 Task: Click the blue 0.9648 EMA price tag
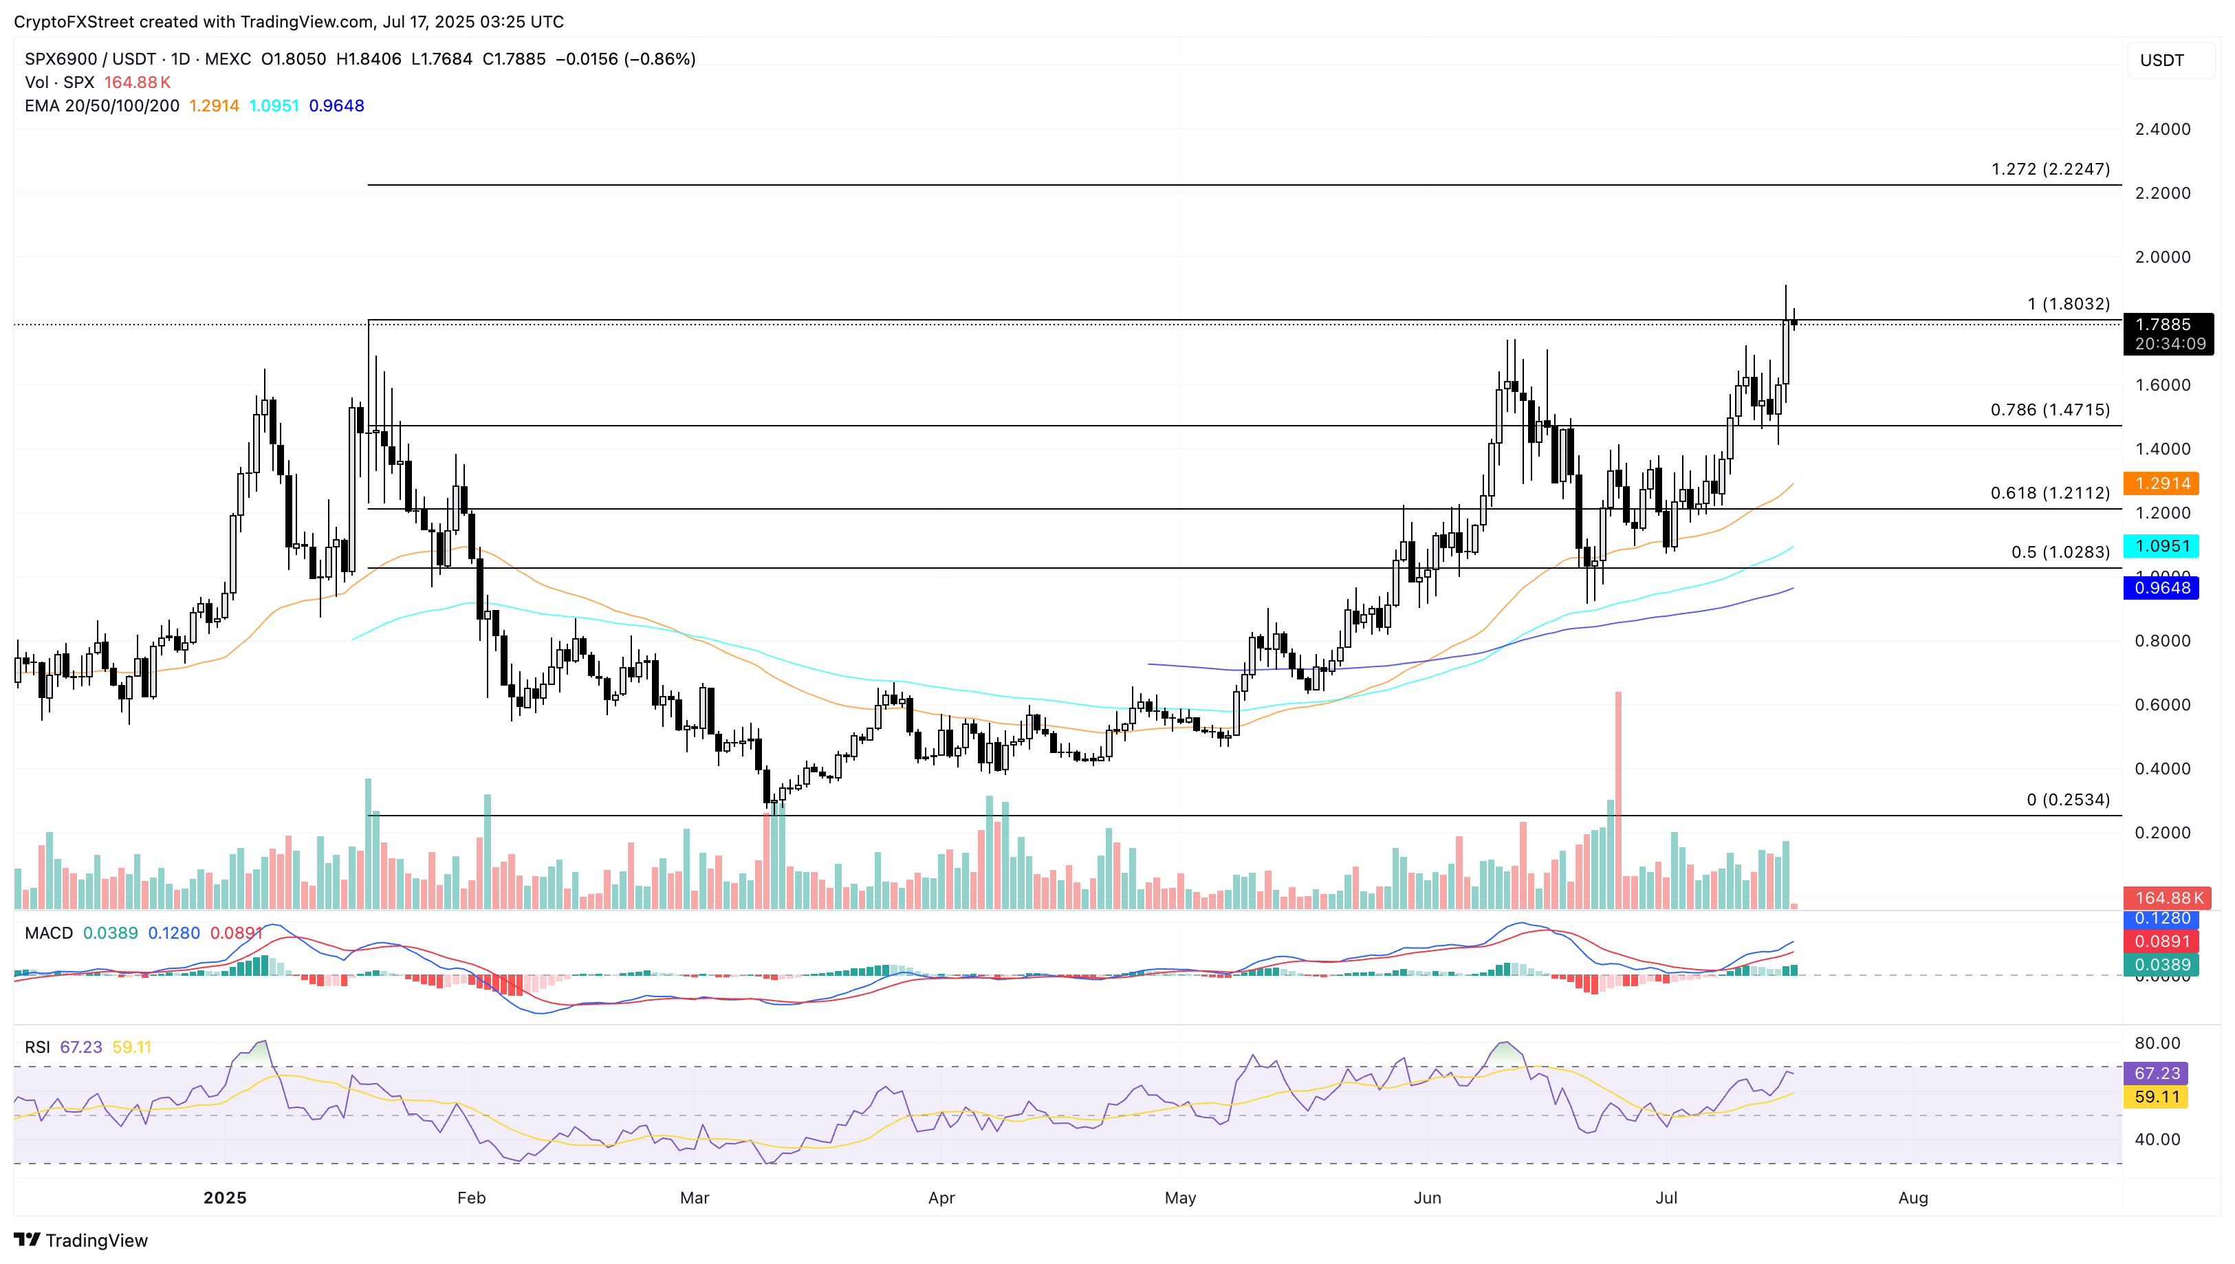pyautogui.click(x=2161, y=588)
